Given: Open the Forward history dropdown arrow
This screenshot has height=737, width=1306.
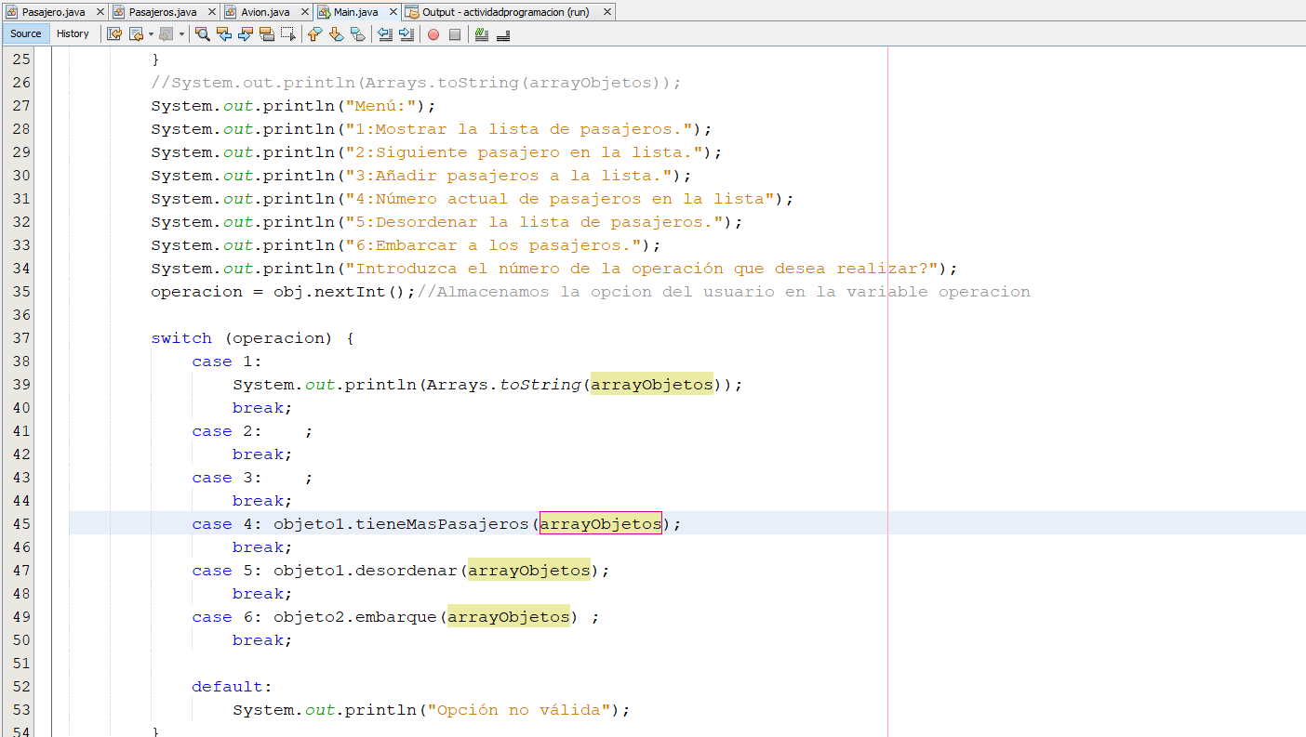Looking at the screenshot, I should coord(181,34).
